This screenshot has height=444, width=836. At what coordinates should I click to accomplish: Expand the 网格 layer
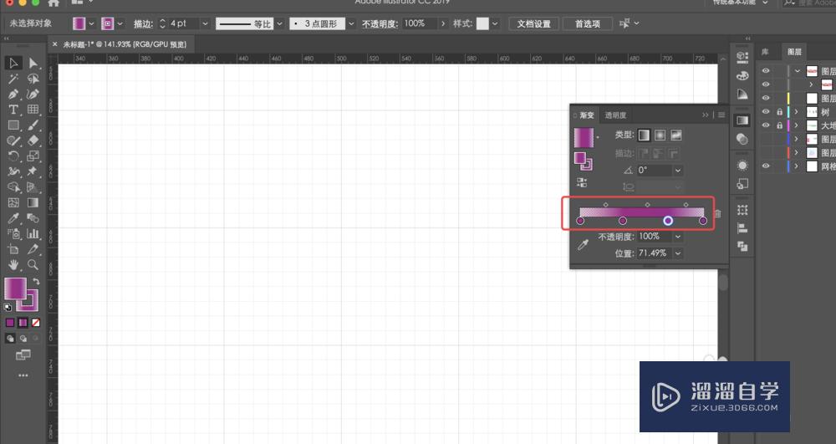(x=796, y=166)
